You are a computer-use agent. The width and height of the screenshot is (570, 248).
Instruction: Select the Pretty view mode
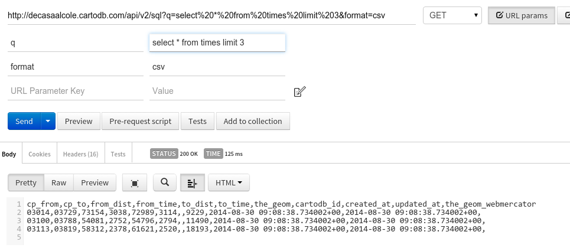click(26, 182)
